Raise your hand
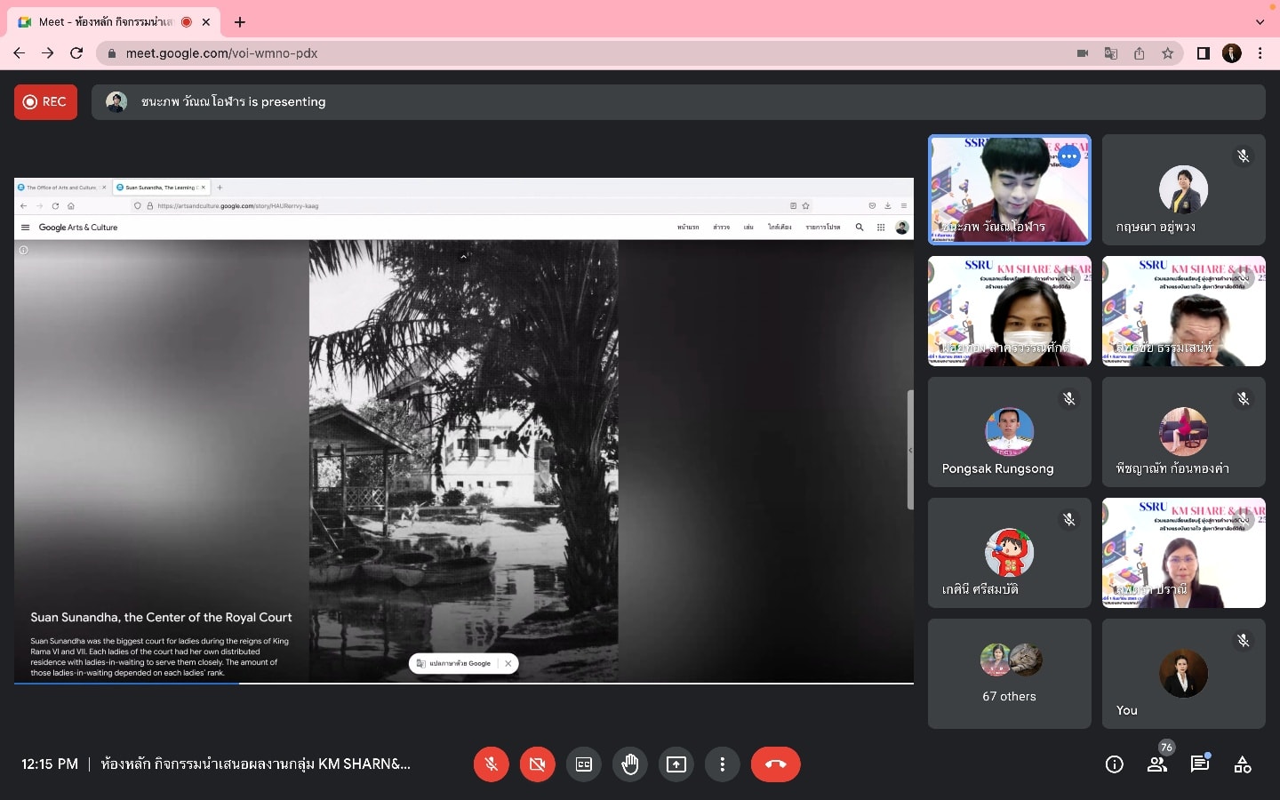The width and height of the screenshot is (1280, 800). [x=630, y=764]
